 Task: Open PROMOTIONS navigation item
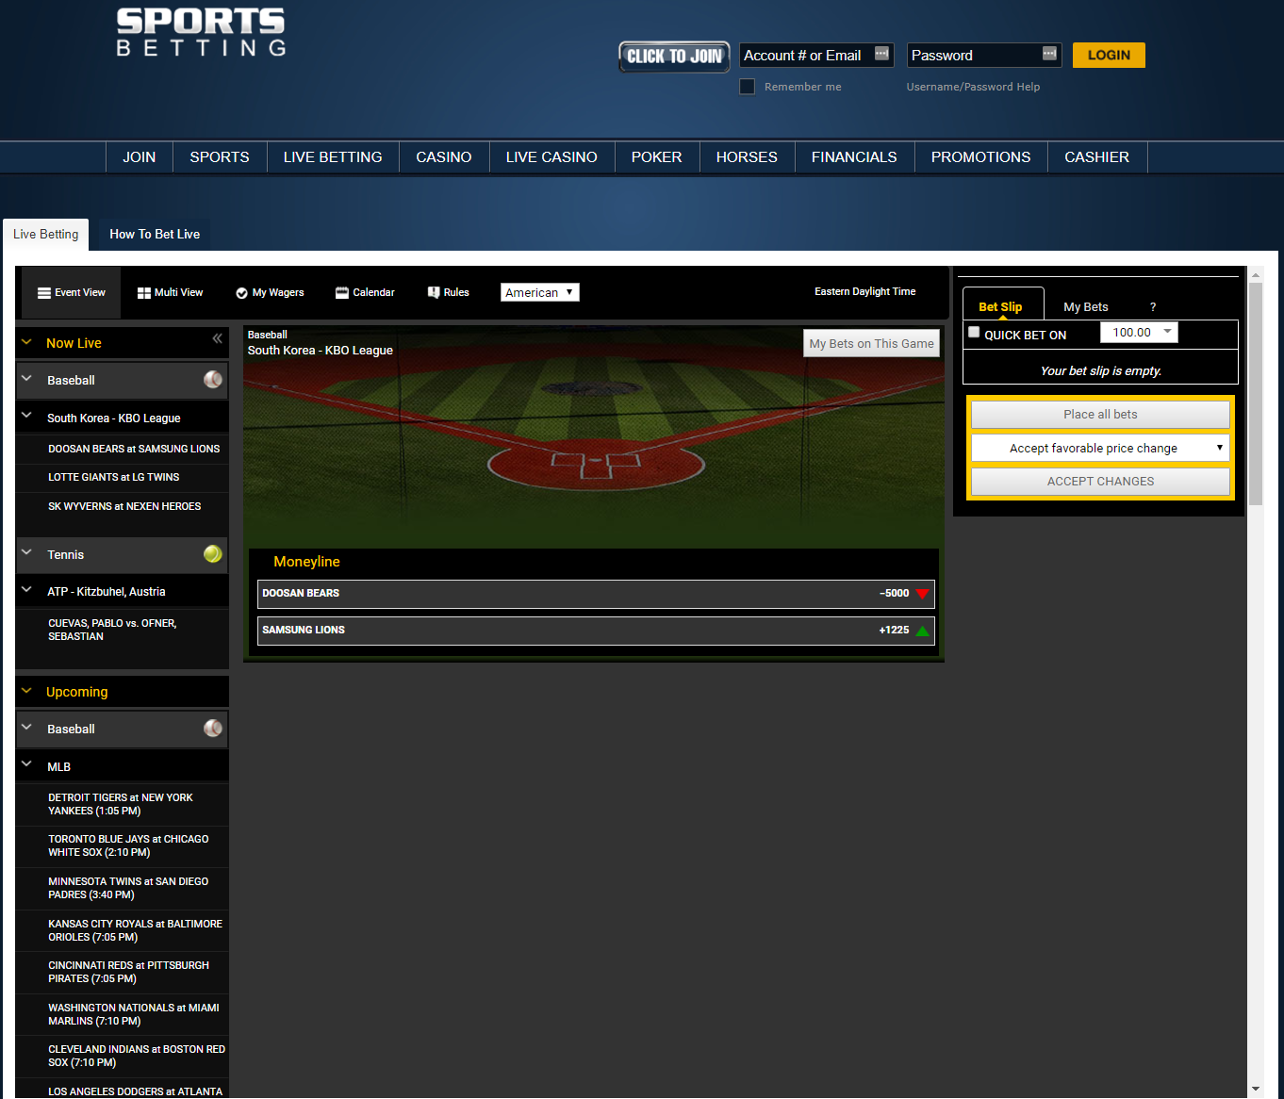click(980, 157)
